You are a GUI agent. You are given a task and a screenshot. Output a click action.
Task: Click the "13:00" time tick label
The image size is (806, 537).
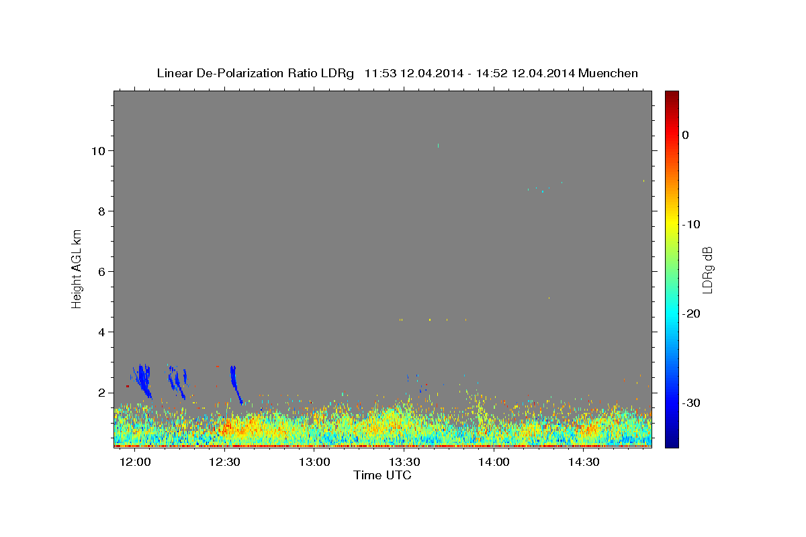point(314,462)
